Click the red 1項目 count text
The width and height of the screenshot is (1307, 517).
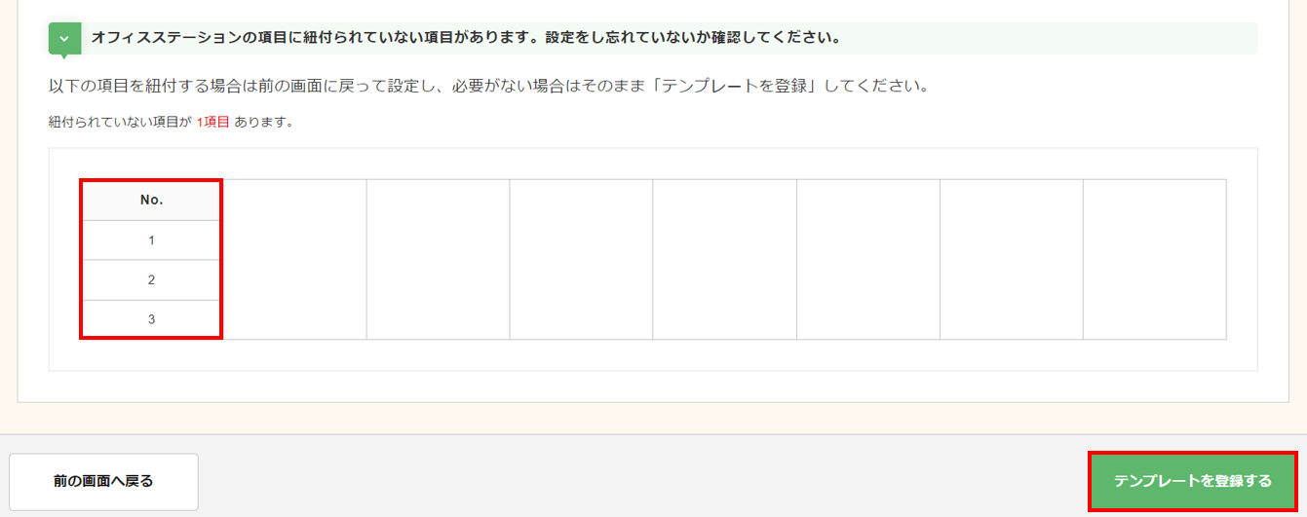(212, 123)
